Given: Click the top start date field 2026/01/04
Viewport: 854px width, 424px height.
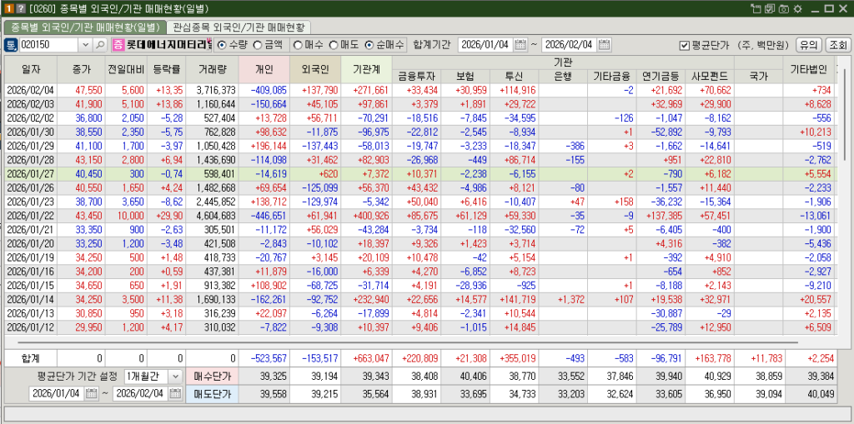Looking at the screenshot, I should click(x=486, y=45).
